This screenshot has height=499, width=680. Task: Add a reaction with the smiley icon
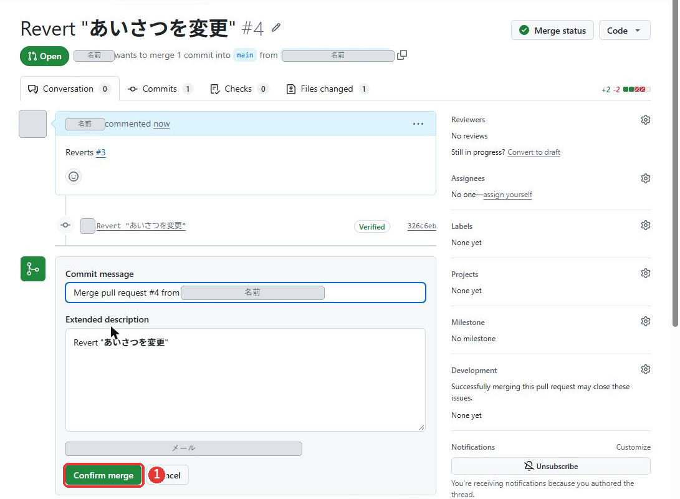pos(74,177)
